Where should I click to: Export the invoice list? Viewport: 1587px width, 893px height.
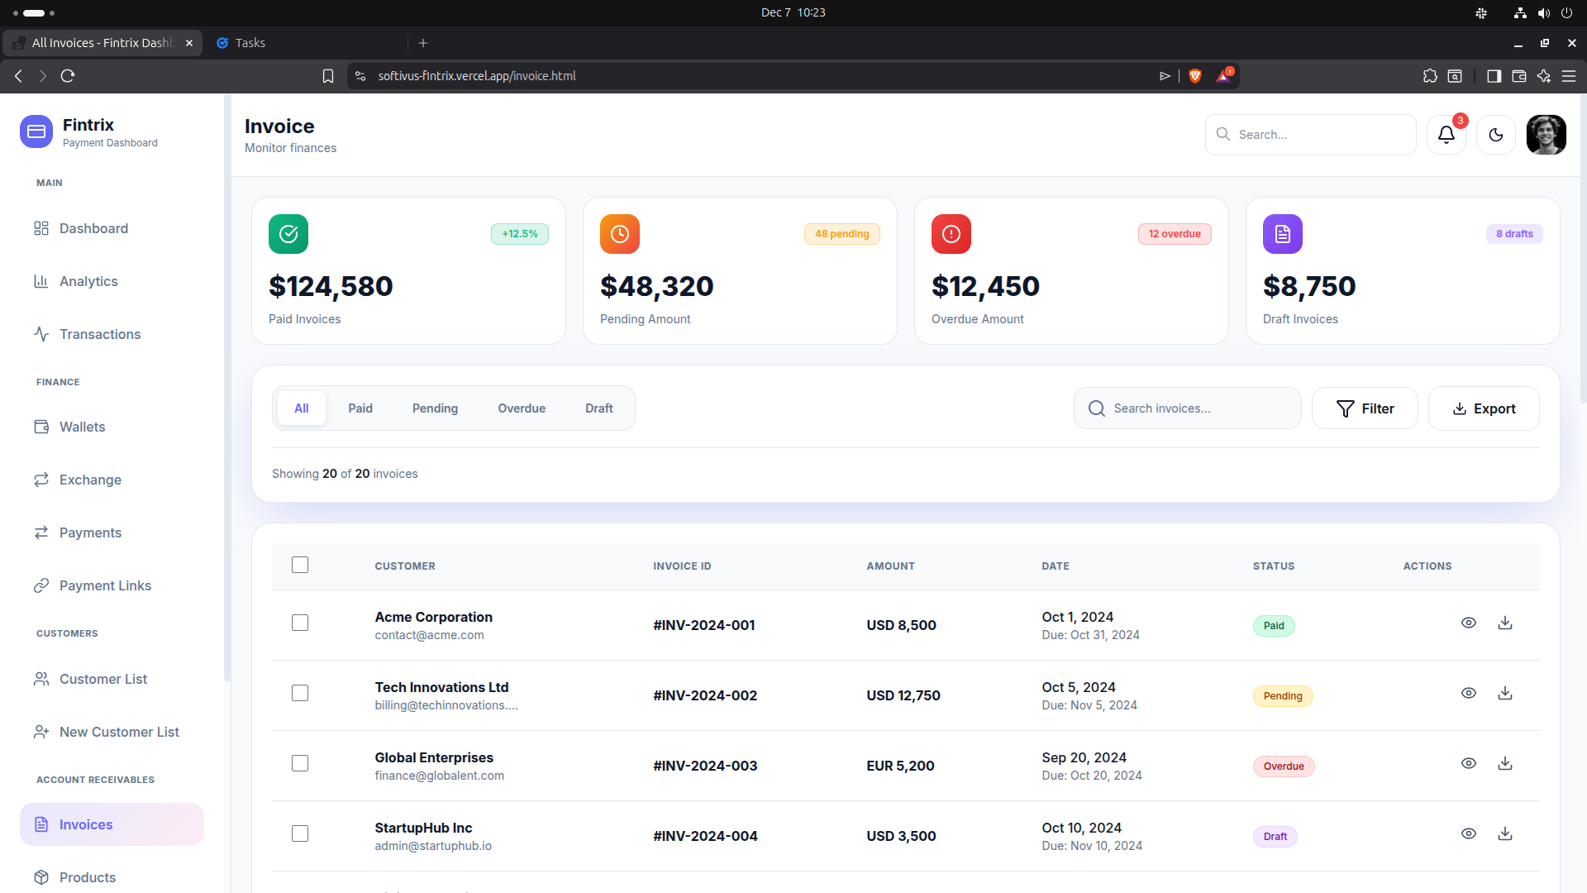pos(1484,408)
